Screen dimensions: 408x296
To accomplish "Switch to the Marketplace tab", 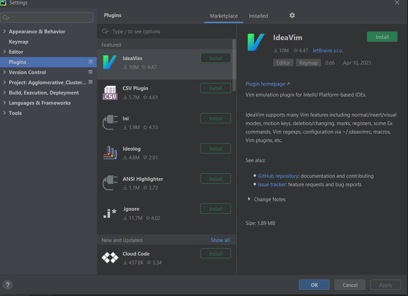I will click(x=224, y=16).
